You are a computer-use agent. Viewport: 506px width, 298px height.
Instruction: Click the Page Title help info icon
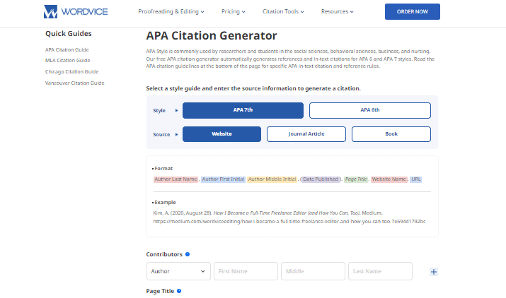coord(179,291)
